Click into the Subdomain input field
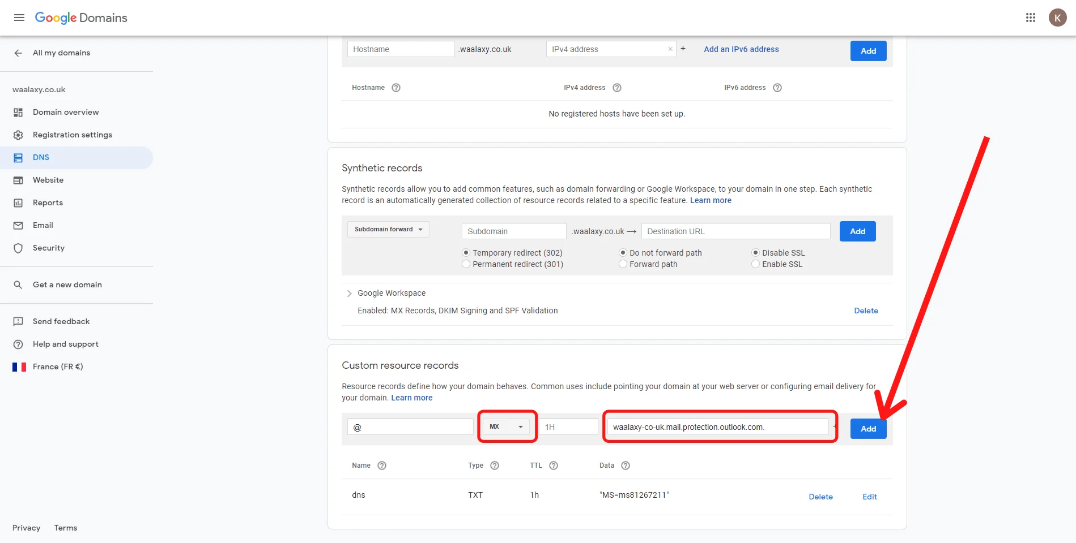 point(514,231)
